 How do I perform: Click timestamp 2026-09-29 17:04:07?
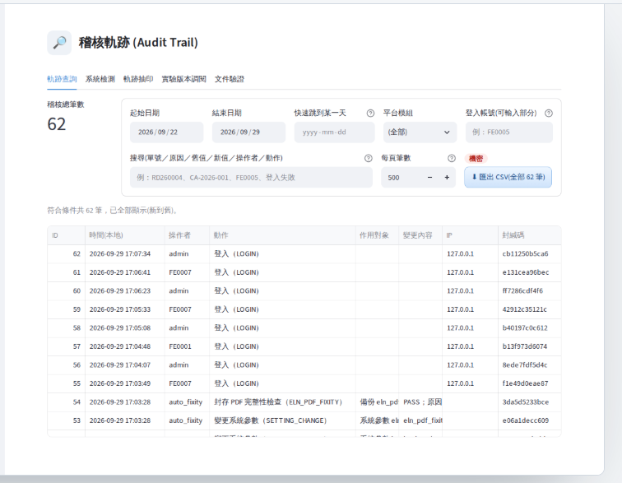[x=120, y=365]
